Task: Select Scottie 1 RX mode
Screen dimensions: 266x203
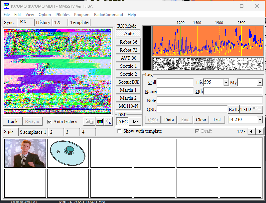Action: (128, 66)
